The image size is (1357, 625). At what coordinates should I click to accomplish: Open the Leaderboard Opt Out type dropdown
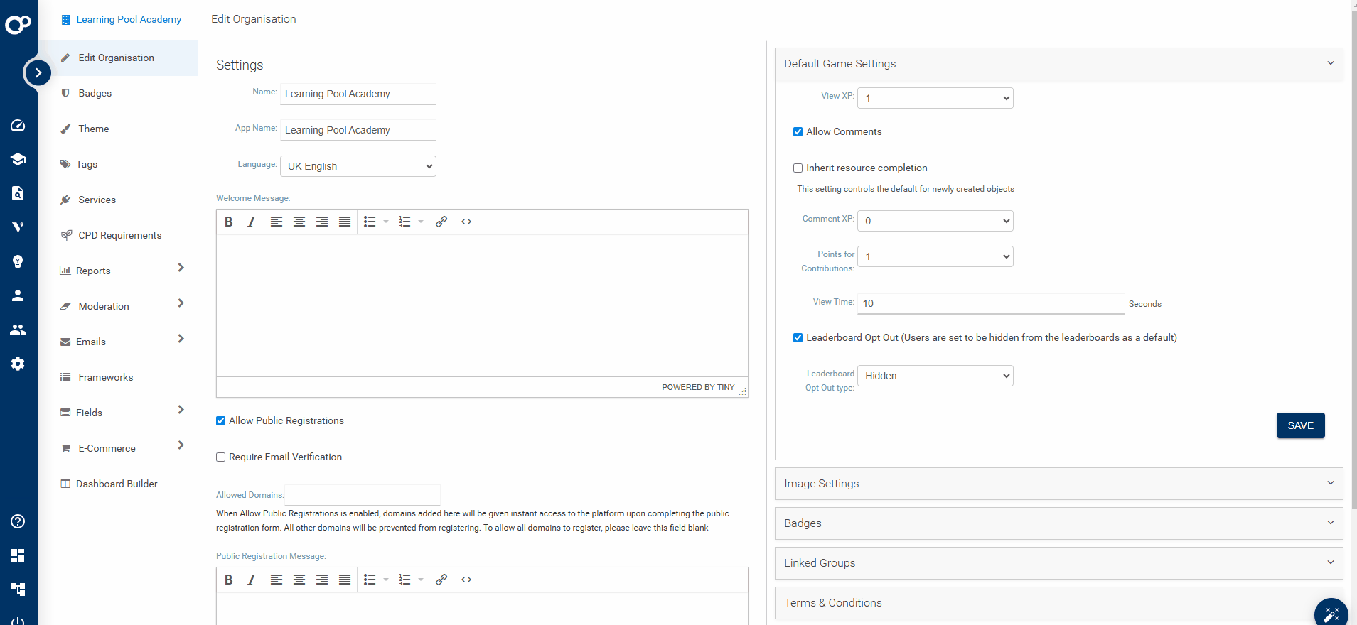point(935,376)
